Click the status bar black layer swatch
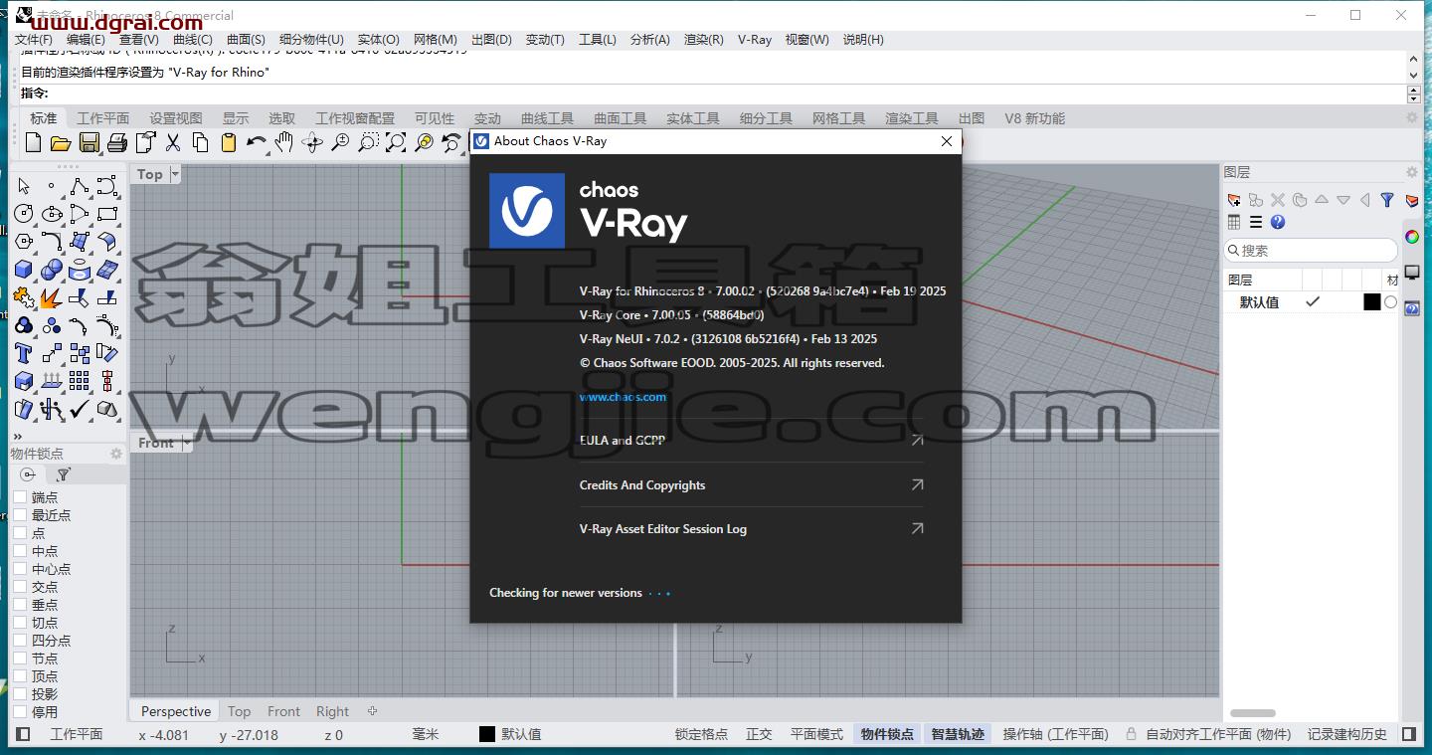 coord(486,734)
